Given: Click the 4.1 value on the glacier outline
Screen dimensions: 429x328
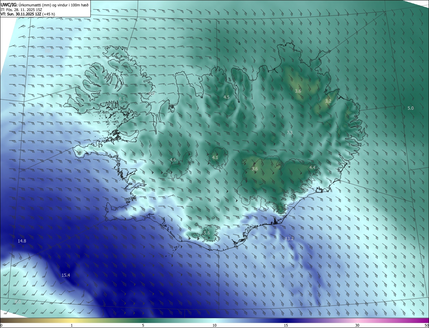Looking at the screenshot, I should coord(215,157).
